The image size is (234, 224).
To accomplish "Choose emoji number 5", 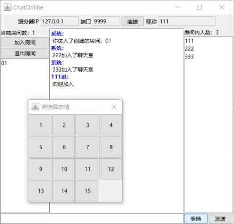I will tap(40, 147).
